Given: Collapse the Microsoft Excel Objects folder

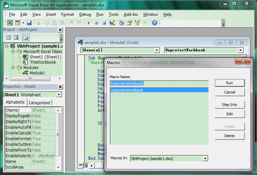Looking at the screenshot, I should [x=13, y=51].
